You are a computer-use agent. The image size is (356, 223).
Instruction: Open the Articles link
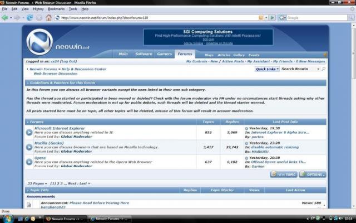tap(224, 55)
